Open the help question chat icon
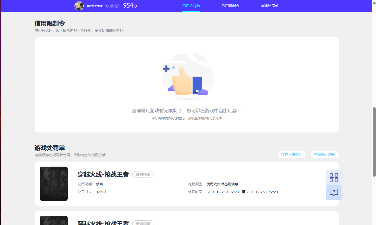 [x=334, y=193]
